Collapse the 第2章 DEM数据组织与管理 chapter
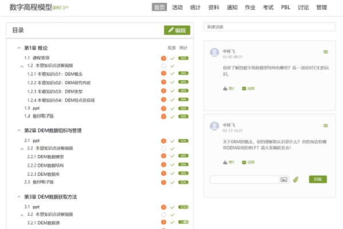The width and height of the screenshot is (343, 229). pyautogui.click(x=18, y=131)
